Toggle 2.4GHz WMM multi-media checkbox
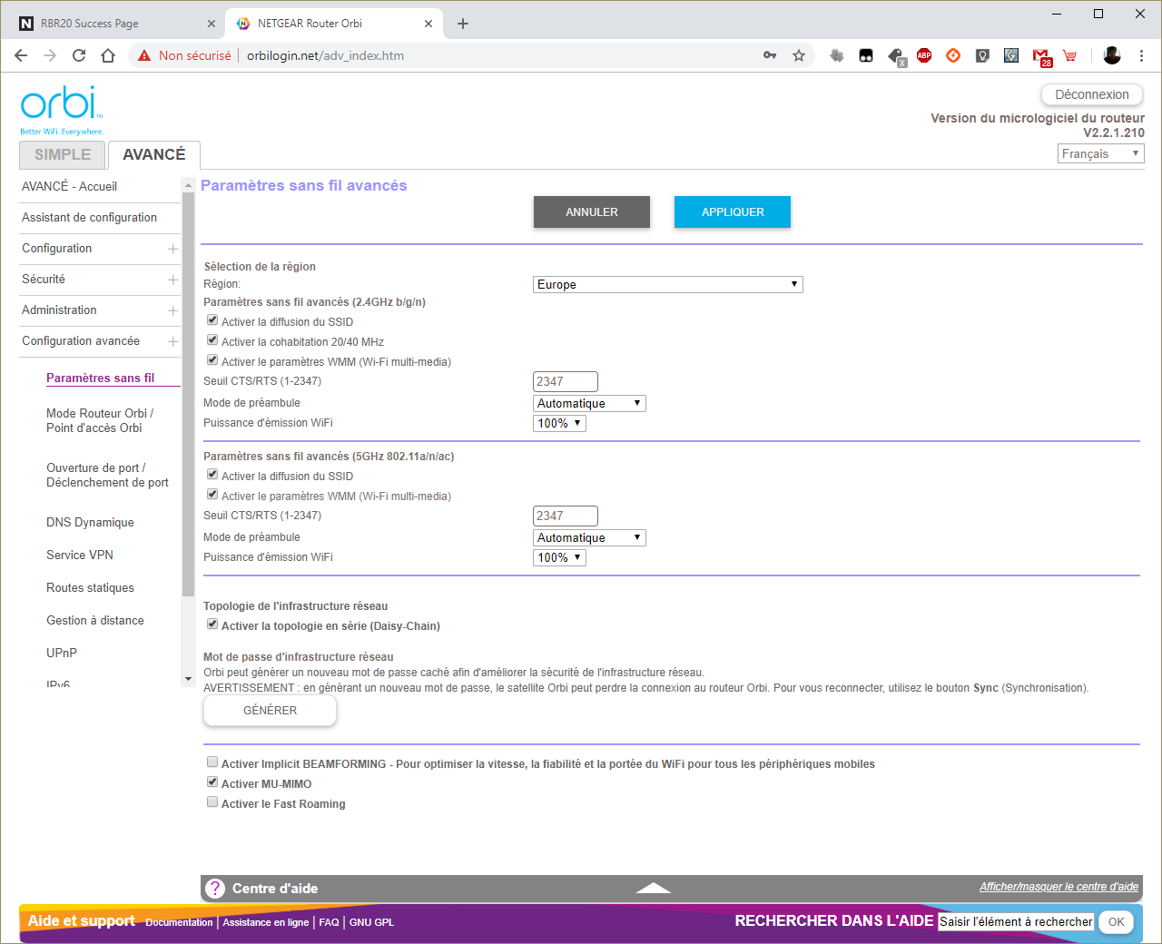 coord(212,359)
